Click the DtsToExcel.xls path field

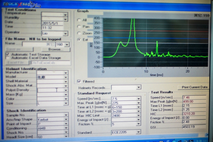click(x=50, y=63)
